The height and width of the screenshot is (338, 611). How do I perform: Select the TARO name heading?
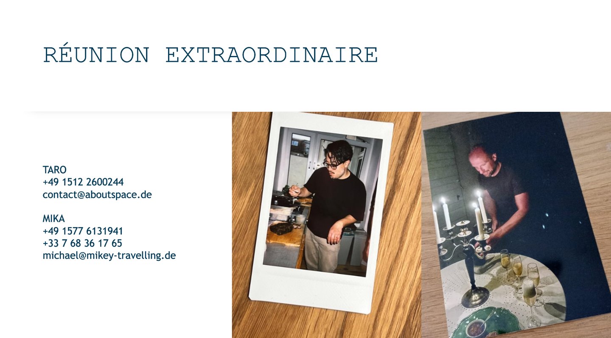point(54,170)
